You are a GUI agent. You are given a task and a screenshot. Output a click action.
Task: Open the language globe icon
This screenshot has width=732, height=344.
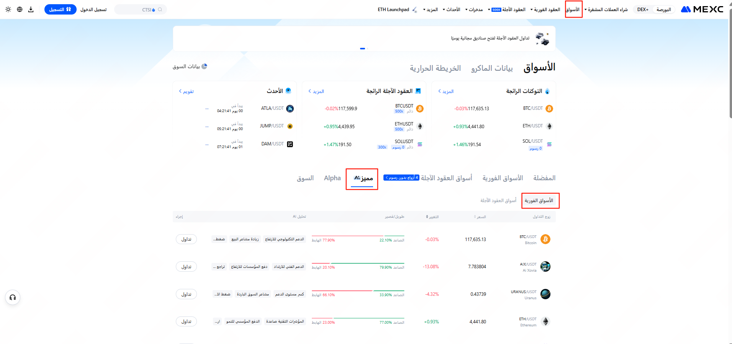click(x=20, y=9)
